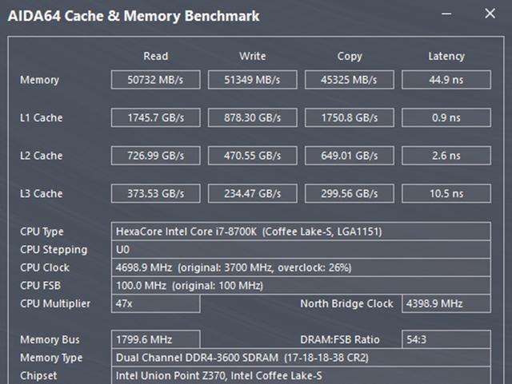512x384 pixels.
Task: Select the CPU Multiplier 47x box
Action: [x=155, y=303]
